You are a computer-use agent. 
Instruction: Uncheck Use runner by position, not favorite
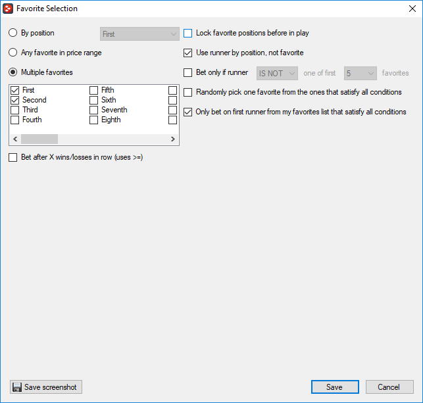187,53
